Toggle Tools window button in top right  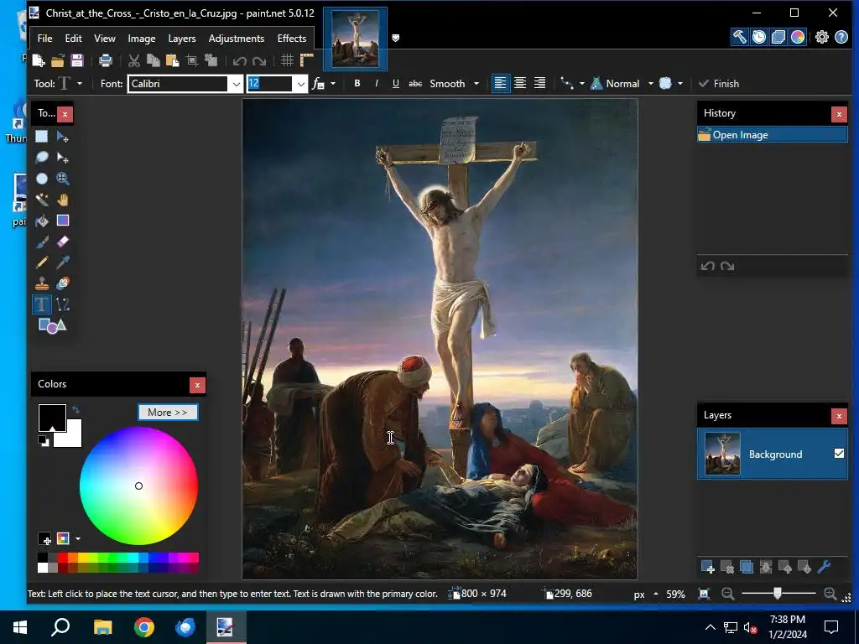pyautogui.click(x=740, y=37)
